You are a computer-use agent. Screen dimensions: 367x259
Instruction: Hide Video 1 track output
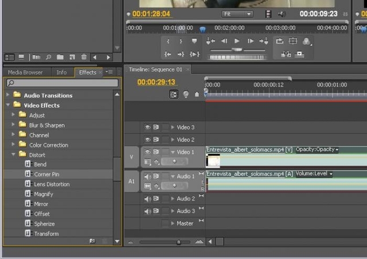(x=147, y=152)
